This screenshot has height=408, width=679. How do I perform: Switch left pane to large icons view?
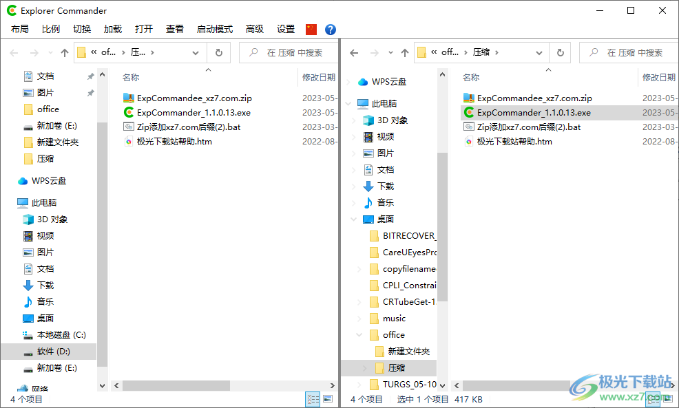click(328, 399)
